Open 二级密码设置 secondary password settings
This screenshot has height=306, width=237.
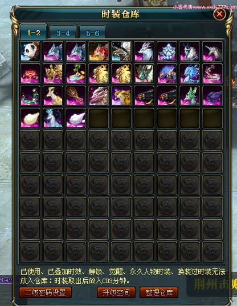pos(45,292)
